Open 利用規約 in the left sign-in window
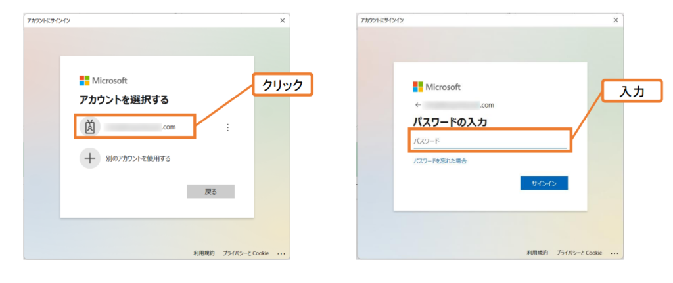Screen dimensions: 673x283 (204, 253)
